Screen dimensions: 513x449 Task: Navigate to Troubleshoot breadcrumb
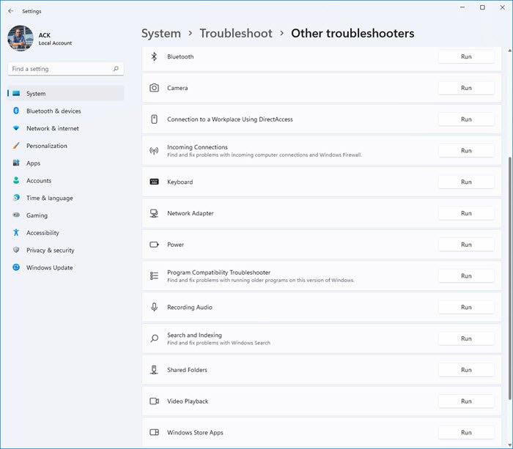pyautogui.click(x=235, y=34)
